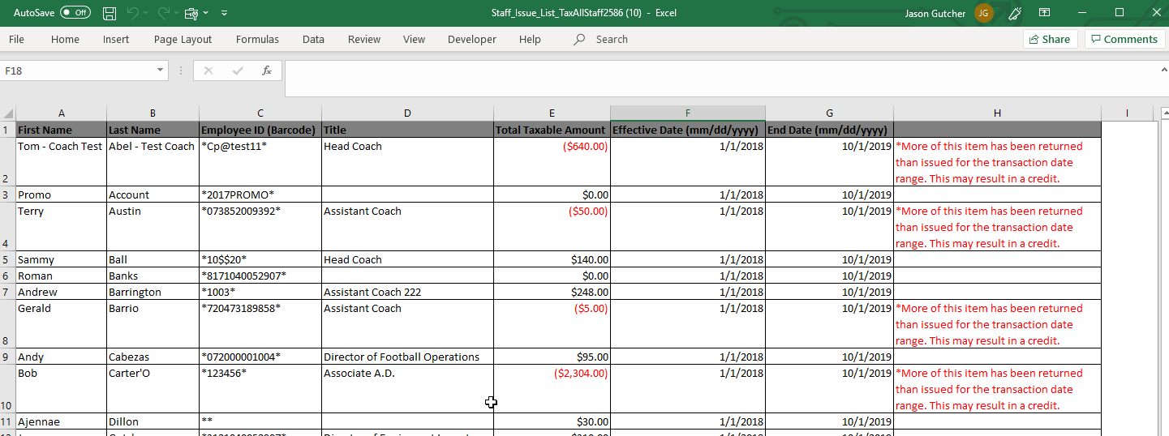Screen dimensions: 1169x436
Task: Expand the Name Box dropdown arrow
Action: (x=161, y=71)
